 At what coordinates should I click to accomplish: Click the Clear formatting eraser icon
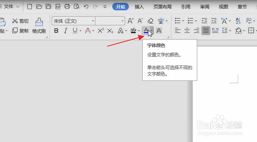[x=150, y=21]
